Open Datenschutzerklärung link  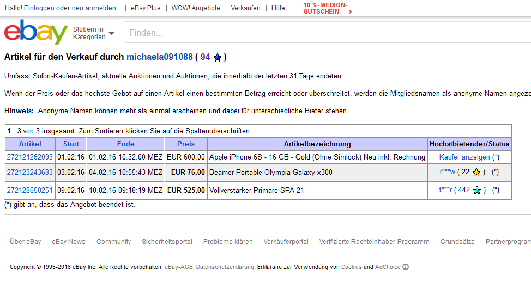coord(225,267)
